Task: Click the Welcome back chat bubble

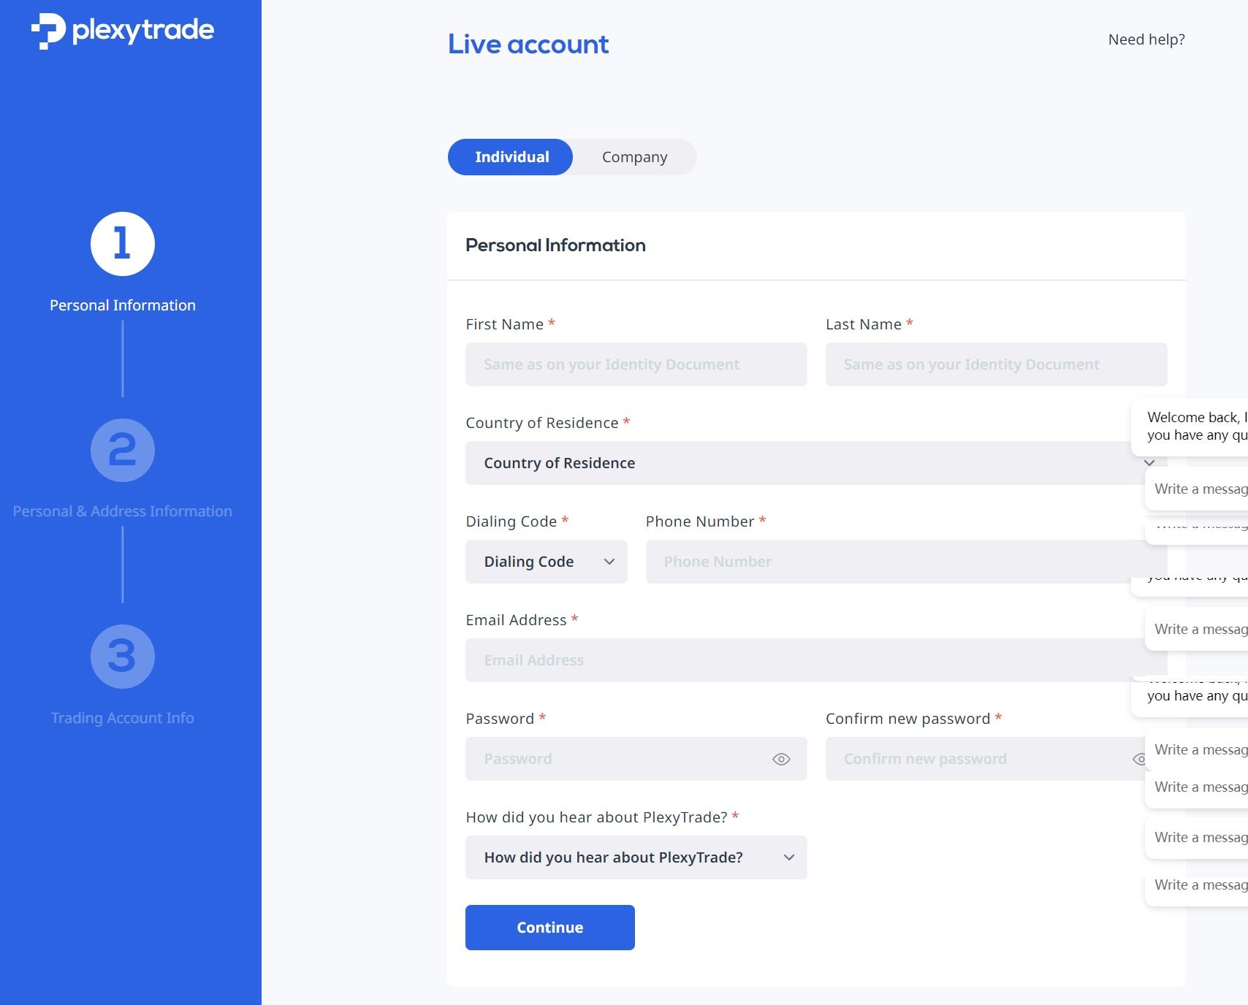Action: (1191, 427)
